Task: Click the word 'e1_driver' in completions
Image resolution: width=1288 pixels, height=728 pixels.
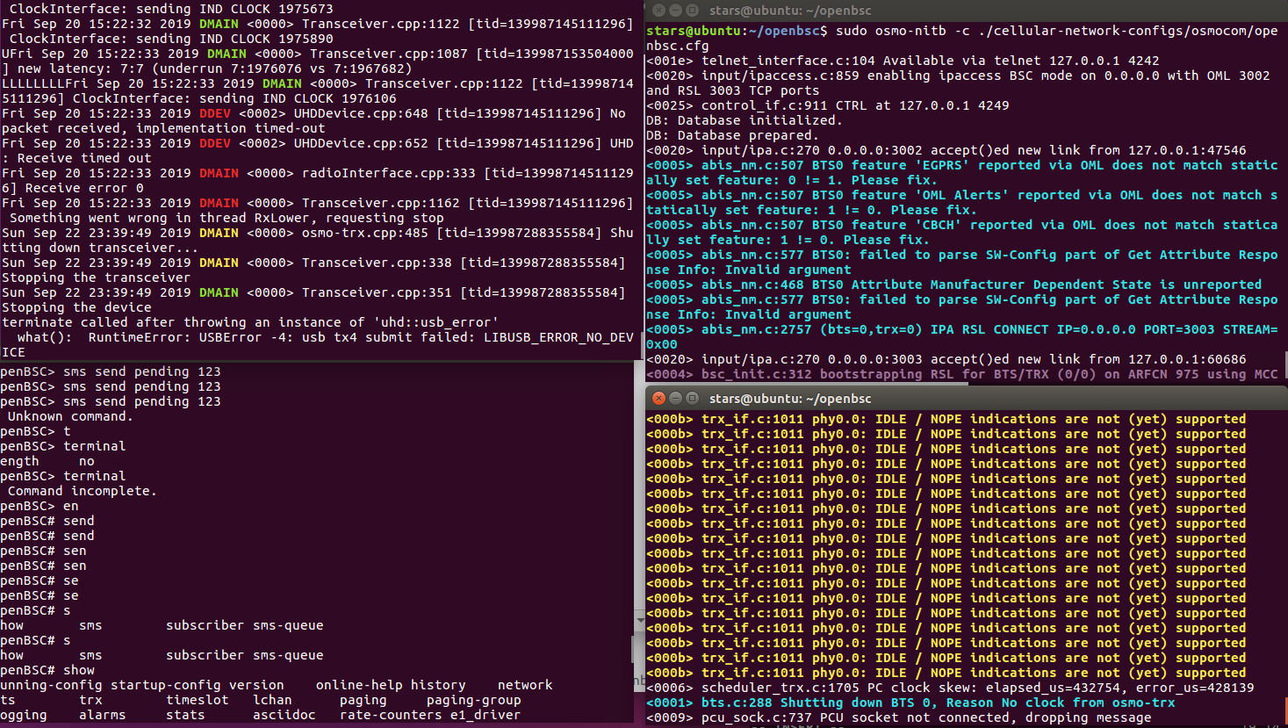Action: pos(486,715)
